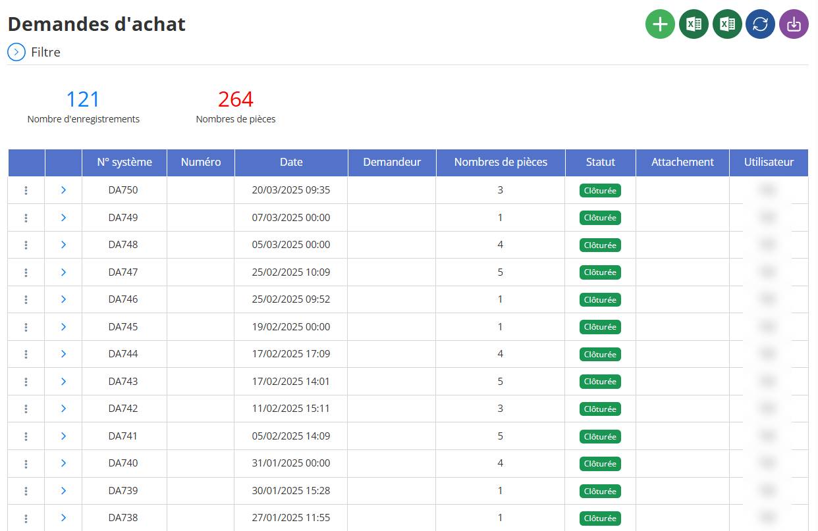Click the date 20/03/2025 09:35
Image resolution: width=818 pixels, height=531 pixels.
click(x=291, y=190)
